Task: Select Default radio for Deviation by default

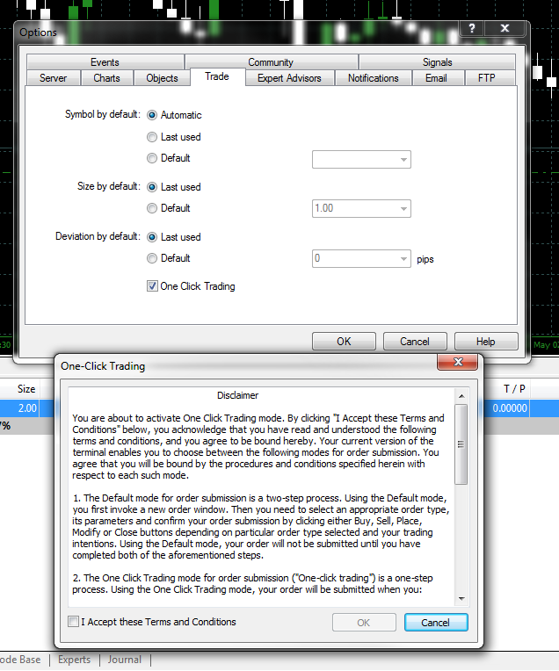Action: coord(153,258)
